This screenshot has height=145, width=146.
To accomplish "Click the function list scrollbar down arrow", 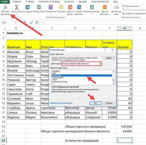I will point(113,84).
